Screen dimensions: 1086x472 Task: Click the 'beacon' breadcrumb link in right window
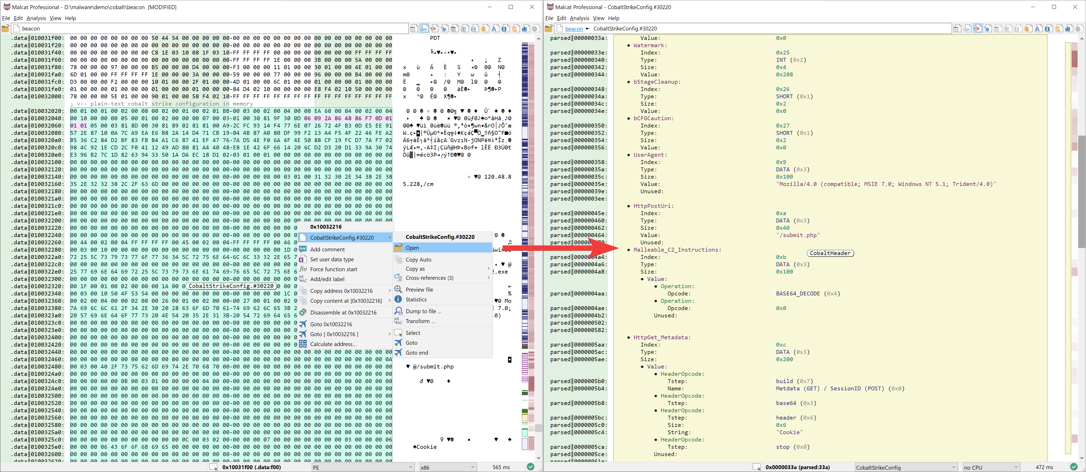click(574, 29)
